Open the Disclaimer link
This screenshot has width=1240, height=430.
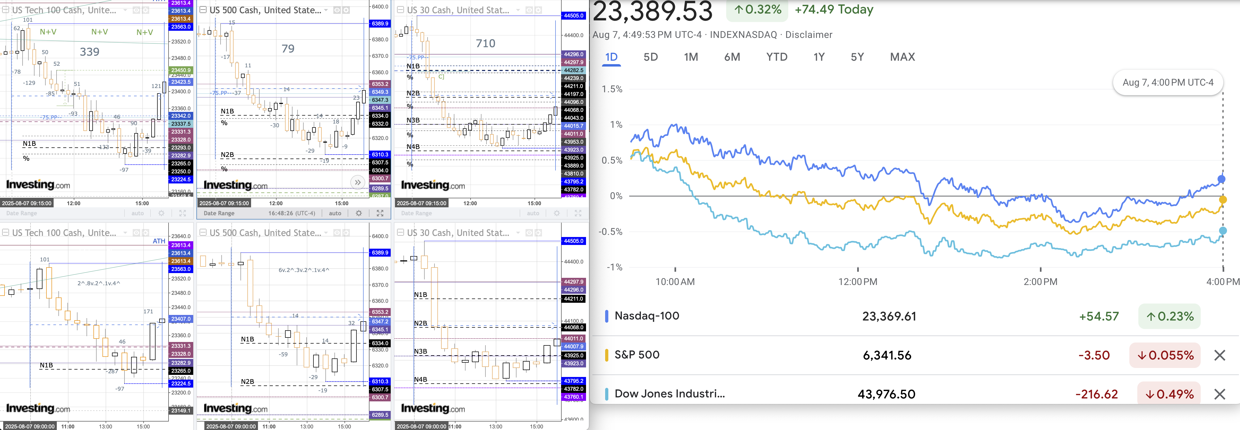click(809, 35)
